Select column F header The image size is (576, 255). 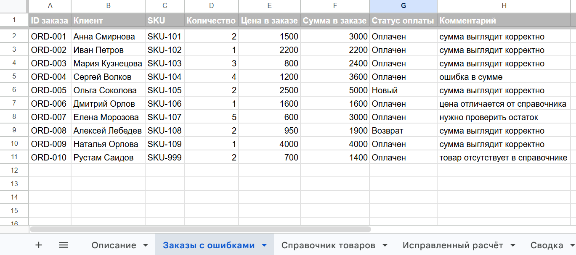[x=335, y=6]
